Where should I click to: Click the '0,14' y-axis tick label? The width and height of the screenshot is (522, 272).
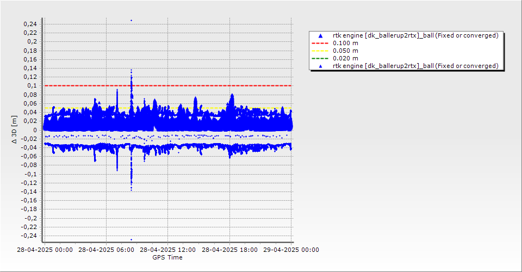pos(30,68)
